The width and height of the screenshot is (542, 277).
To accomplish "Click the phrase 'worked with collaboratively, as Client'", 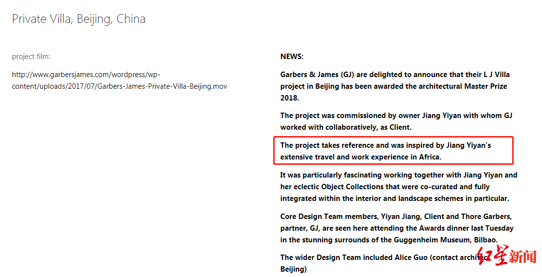I will (345, 127).
